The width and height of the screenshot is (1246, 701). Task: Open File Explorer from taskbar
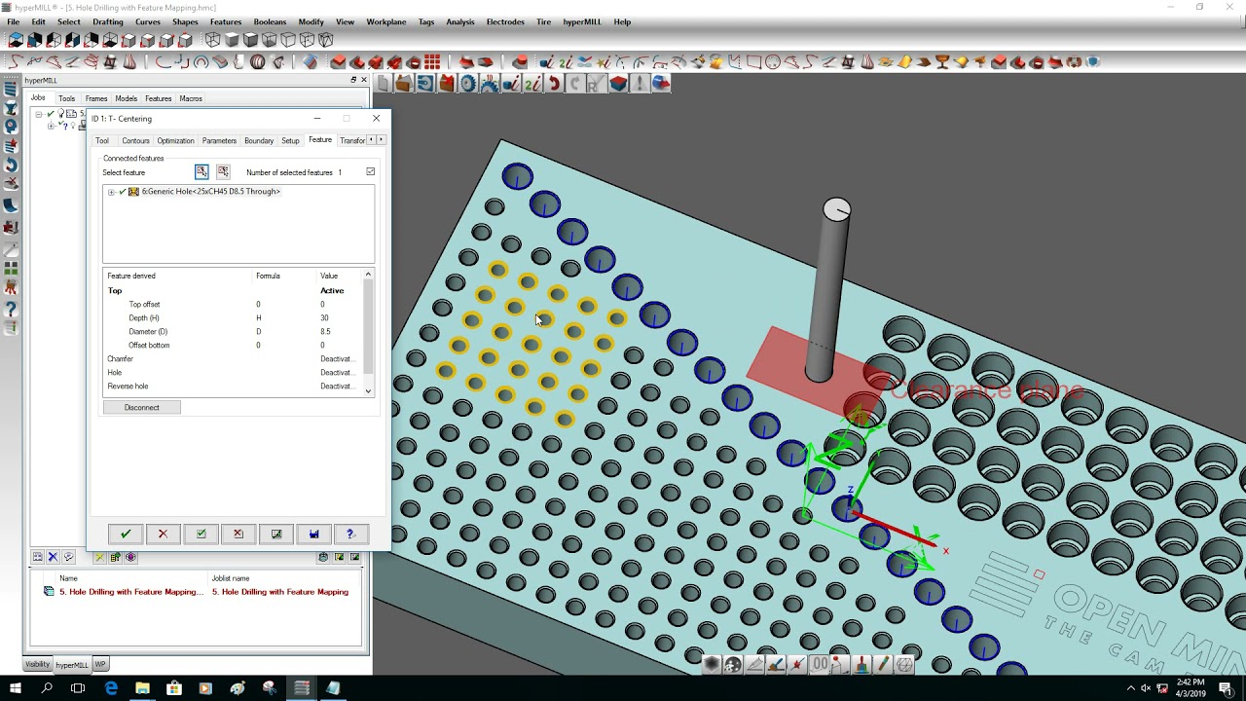[x=142, y=688]
